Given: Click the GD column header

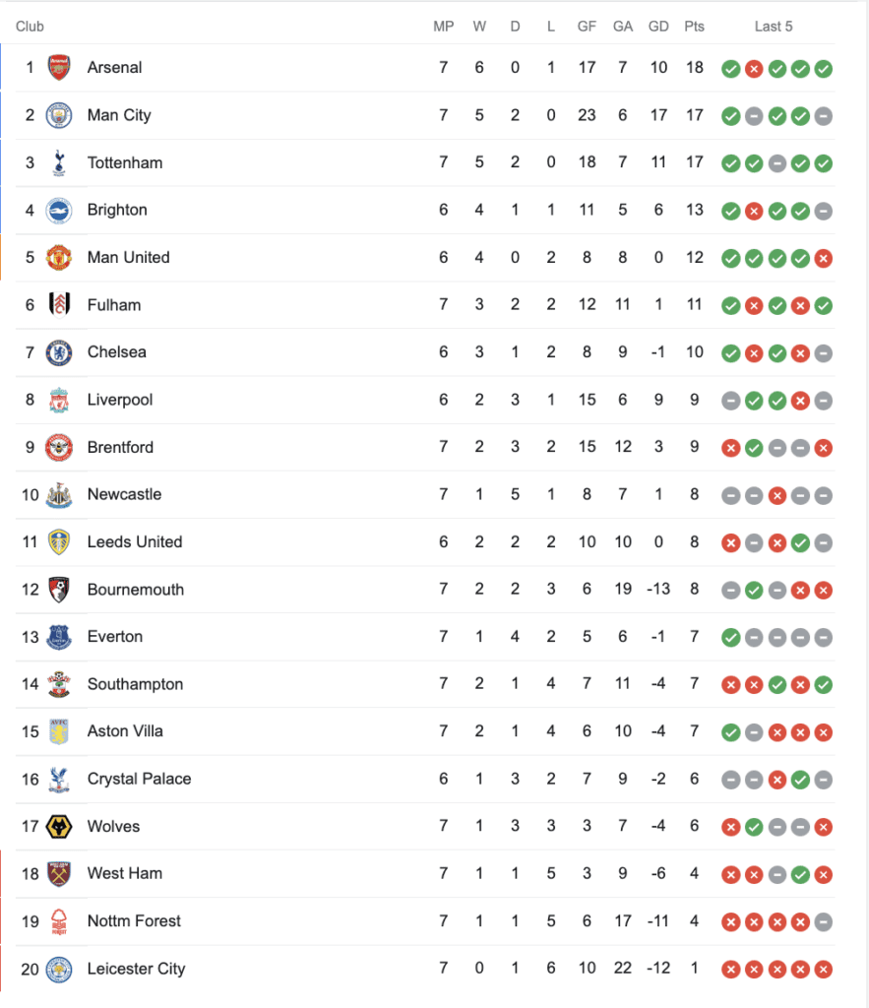Looking at the screenshot, I should point(658,27).
